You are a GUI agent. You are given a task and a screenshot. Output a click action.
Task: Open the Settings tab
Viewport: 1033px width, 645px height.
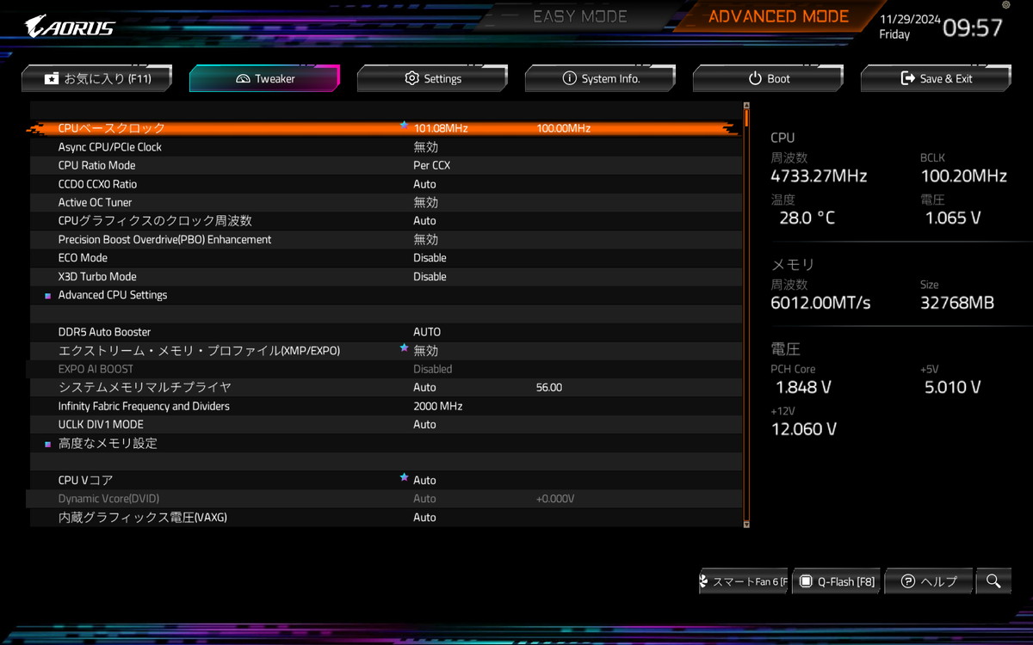pyautogui.click(x=432, y=78)
